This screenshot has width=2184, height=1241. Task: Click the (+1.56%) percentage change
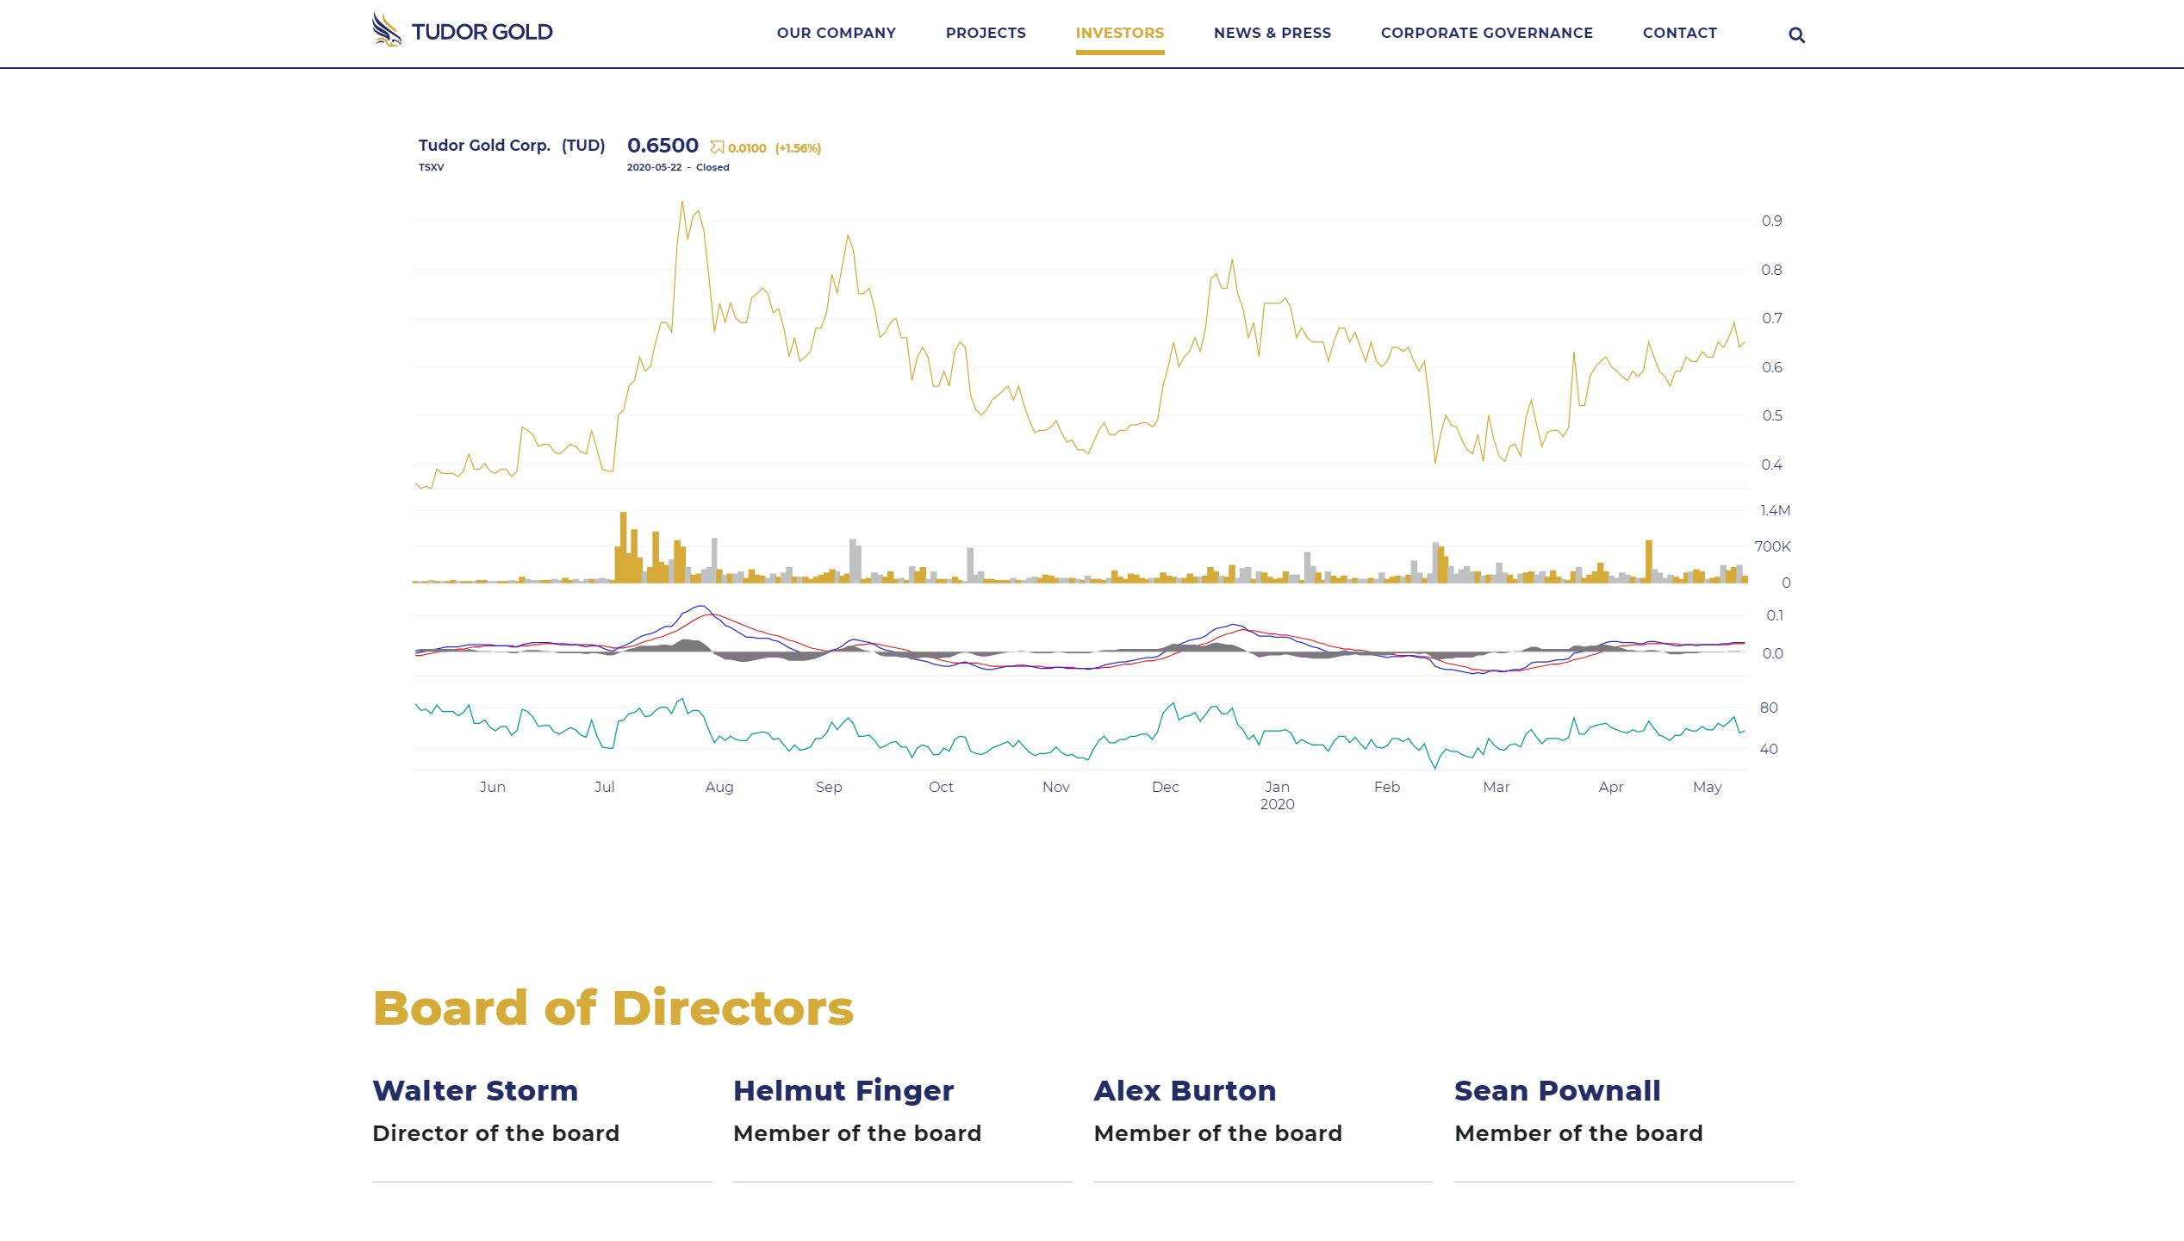coord(798,148)
